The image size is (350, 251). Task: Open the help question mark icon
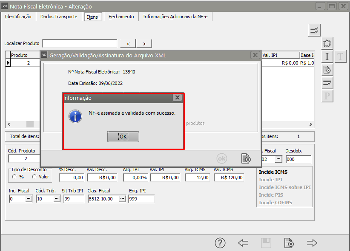click(x=220, y=243)
